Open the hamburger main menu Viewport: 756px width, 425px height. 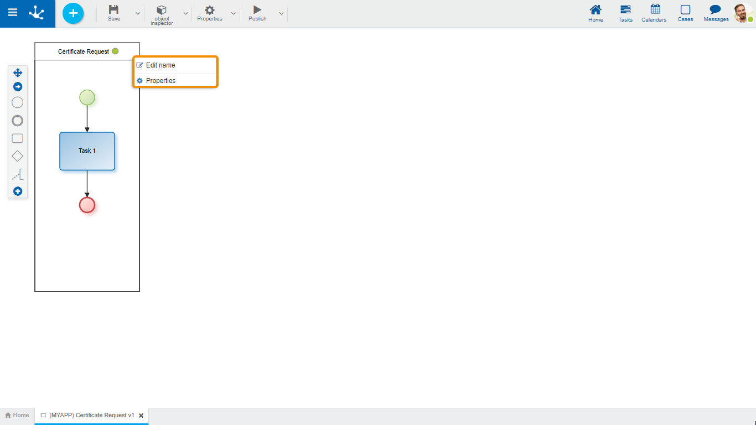[12, 13]
